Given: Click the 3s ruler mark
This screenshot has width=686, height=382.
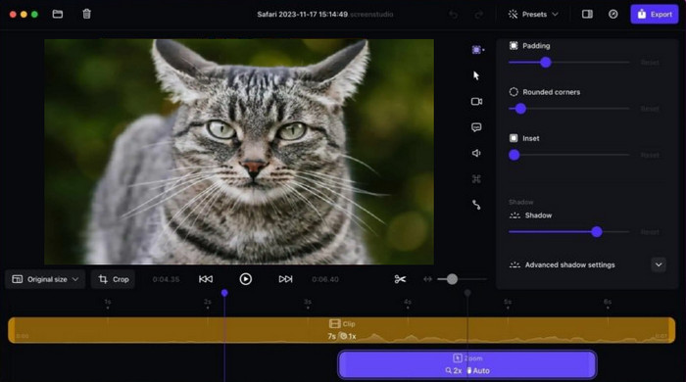Looking at the screenshot, I should [308, 303].
